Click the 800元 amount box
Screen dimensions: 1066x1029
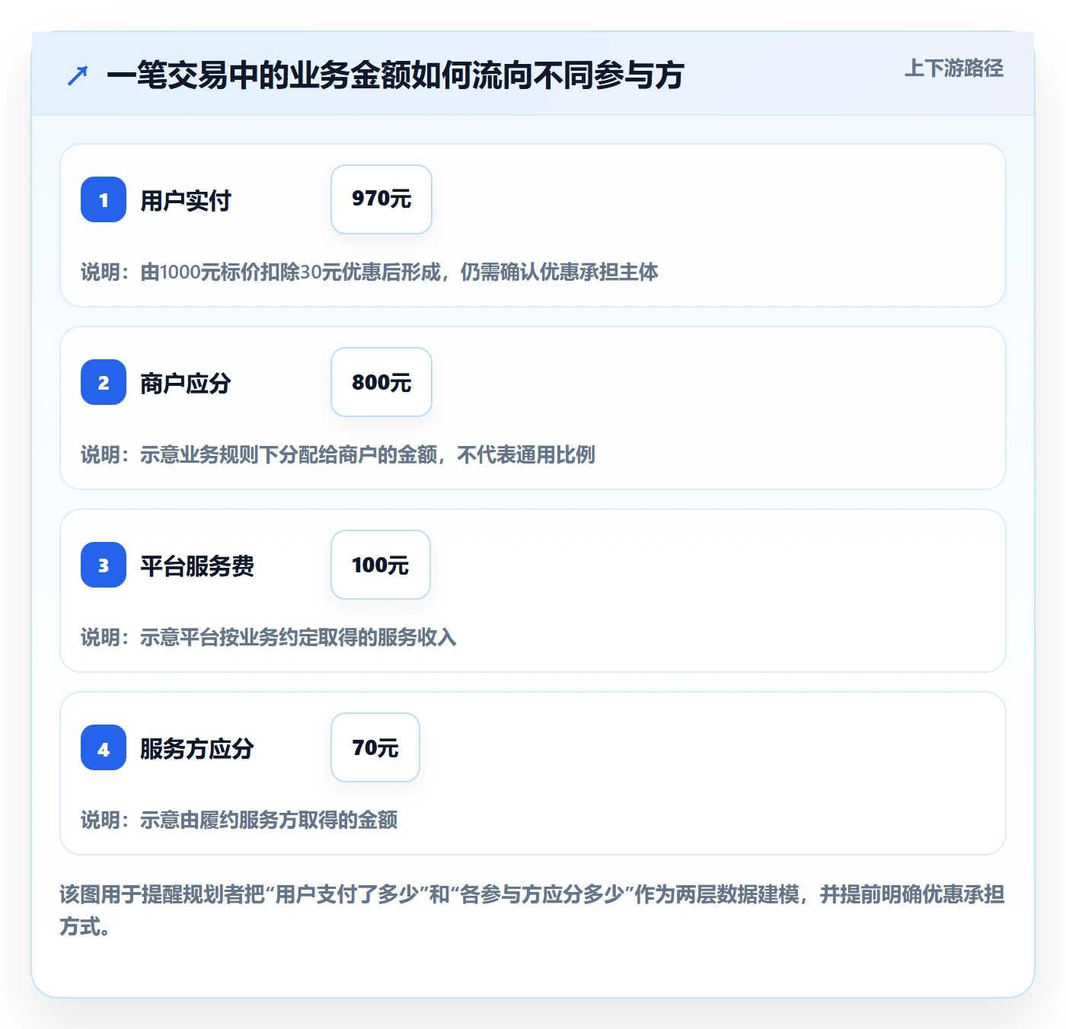[381, 382]
